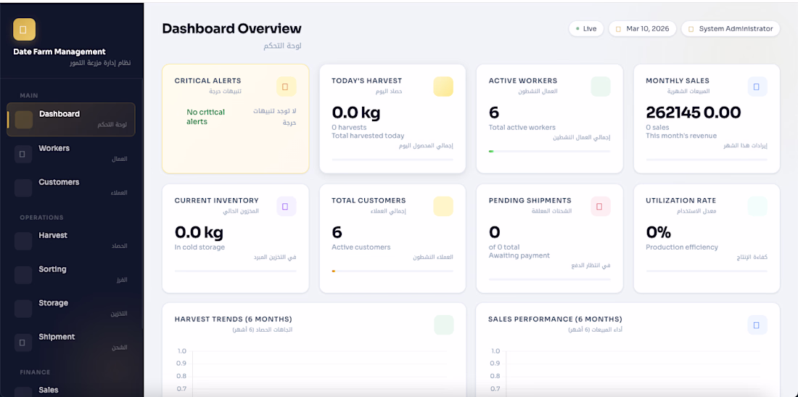Click the Sales sidebar icon
798x397 pixels.
[23, 392]
